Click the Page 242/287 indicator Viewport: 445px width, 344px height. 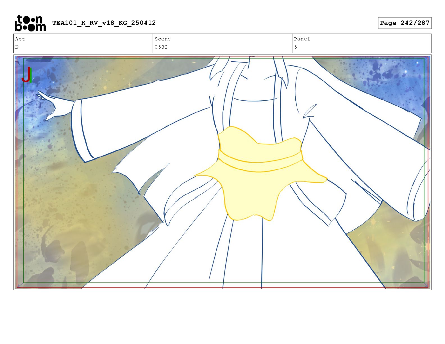tap(405, 23)
